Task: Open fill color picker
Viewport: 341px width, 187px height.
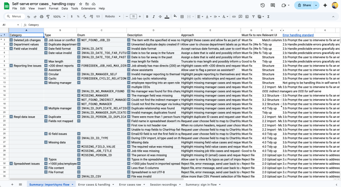Action: 175,17
